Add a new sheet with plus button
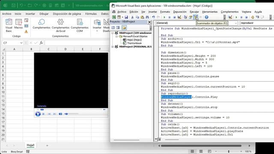 pos(47,145)
